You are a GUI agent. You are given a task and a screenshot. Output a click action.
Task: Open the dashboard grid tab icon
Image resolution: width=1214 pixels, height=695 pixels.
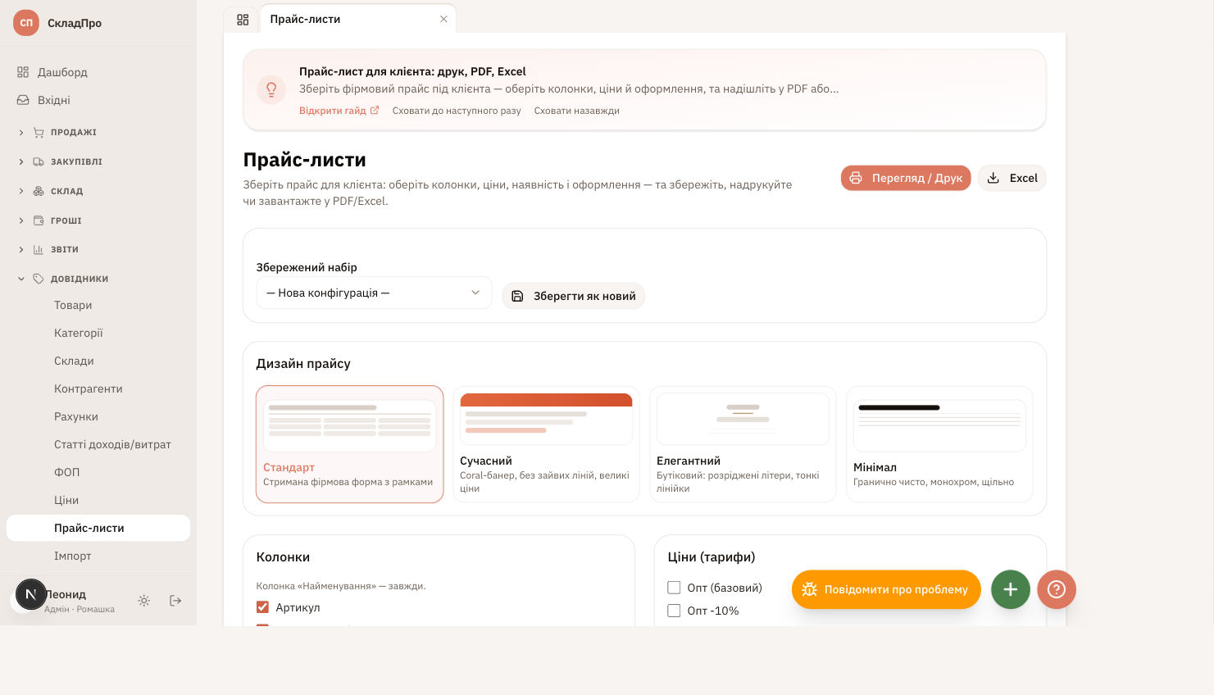point(243,20)
